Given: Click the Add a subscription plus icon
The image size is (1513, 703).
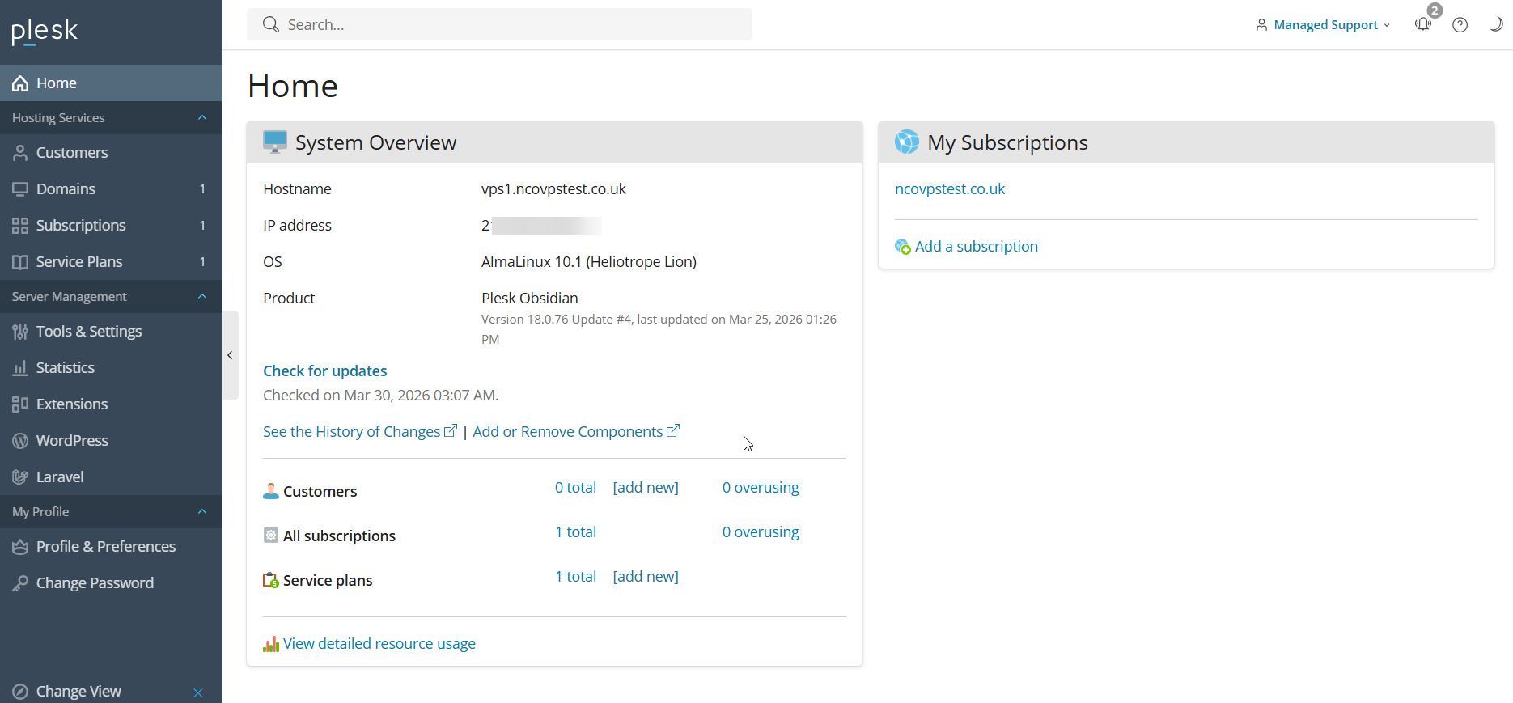Looking at the screenshot, I should coord(903,247).
